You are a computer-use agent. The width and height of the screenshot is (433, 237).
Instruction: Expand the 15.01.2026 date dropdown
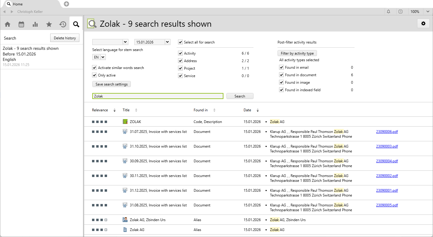(x=167, y=42)
